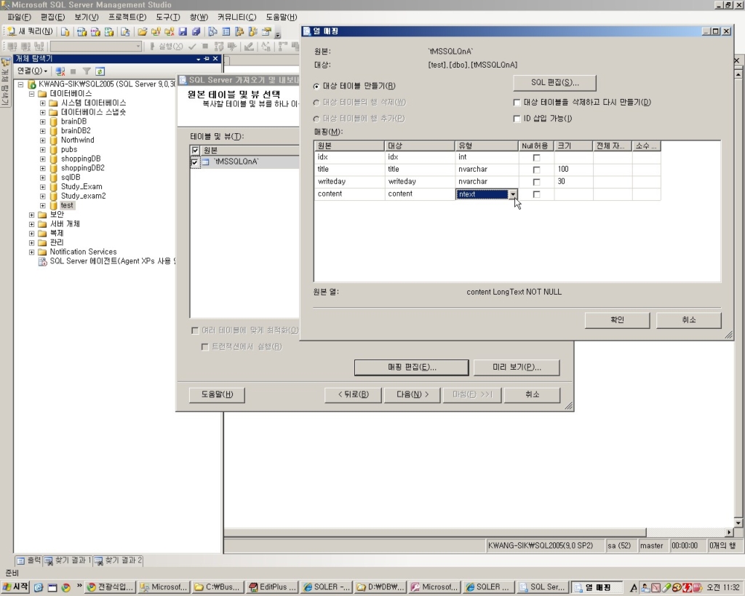Toggle Null 허용 for the writeday row

(536, 182)
